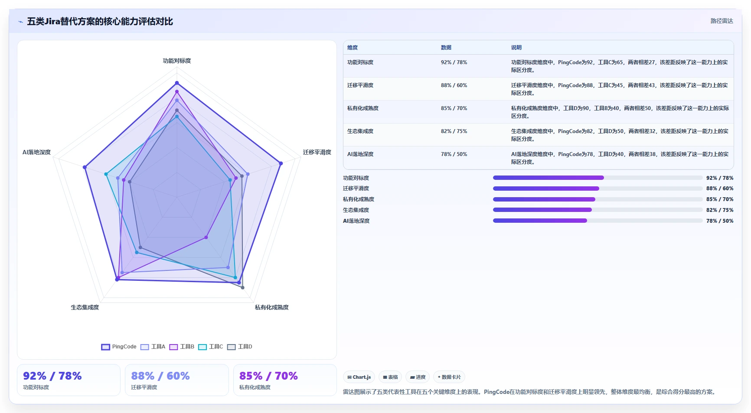This screenshot has width=751, height=413.
Task: Click 工具C data point on AI落地深度 axis
Action: tap(106, 174)
